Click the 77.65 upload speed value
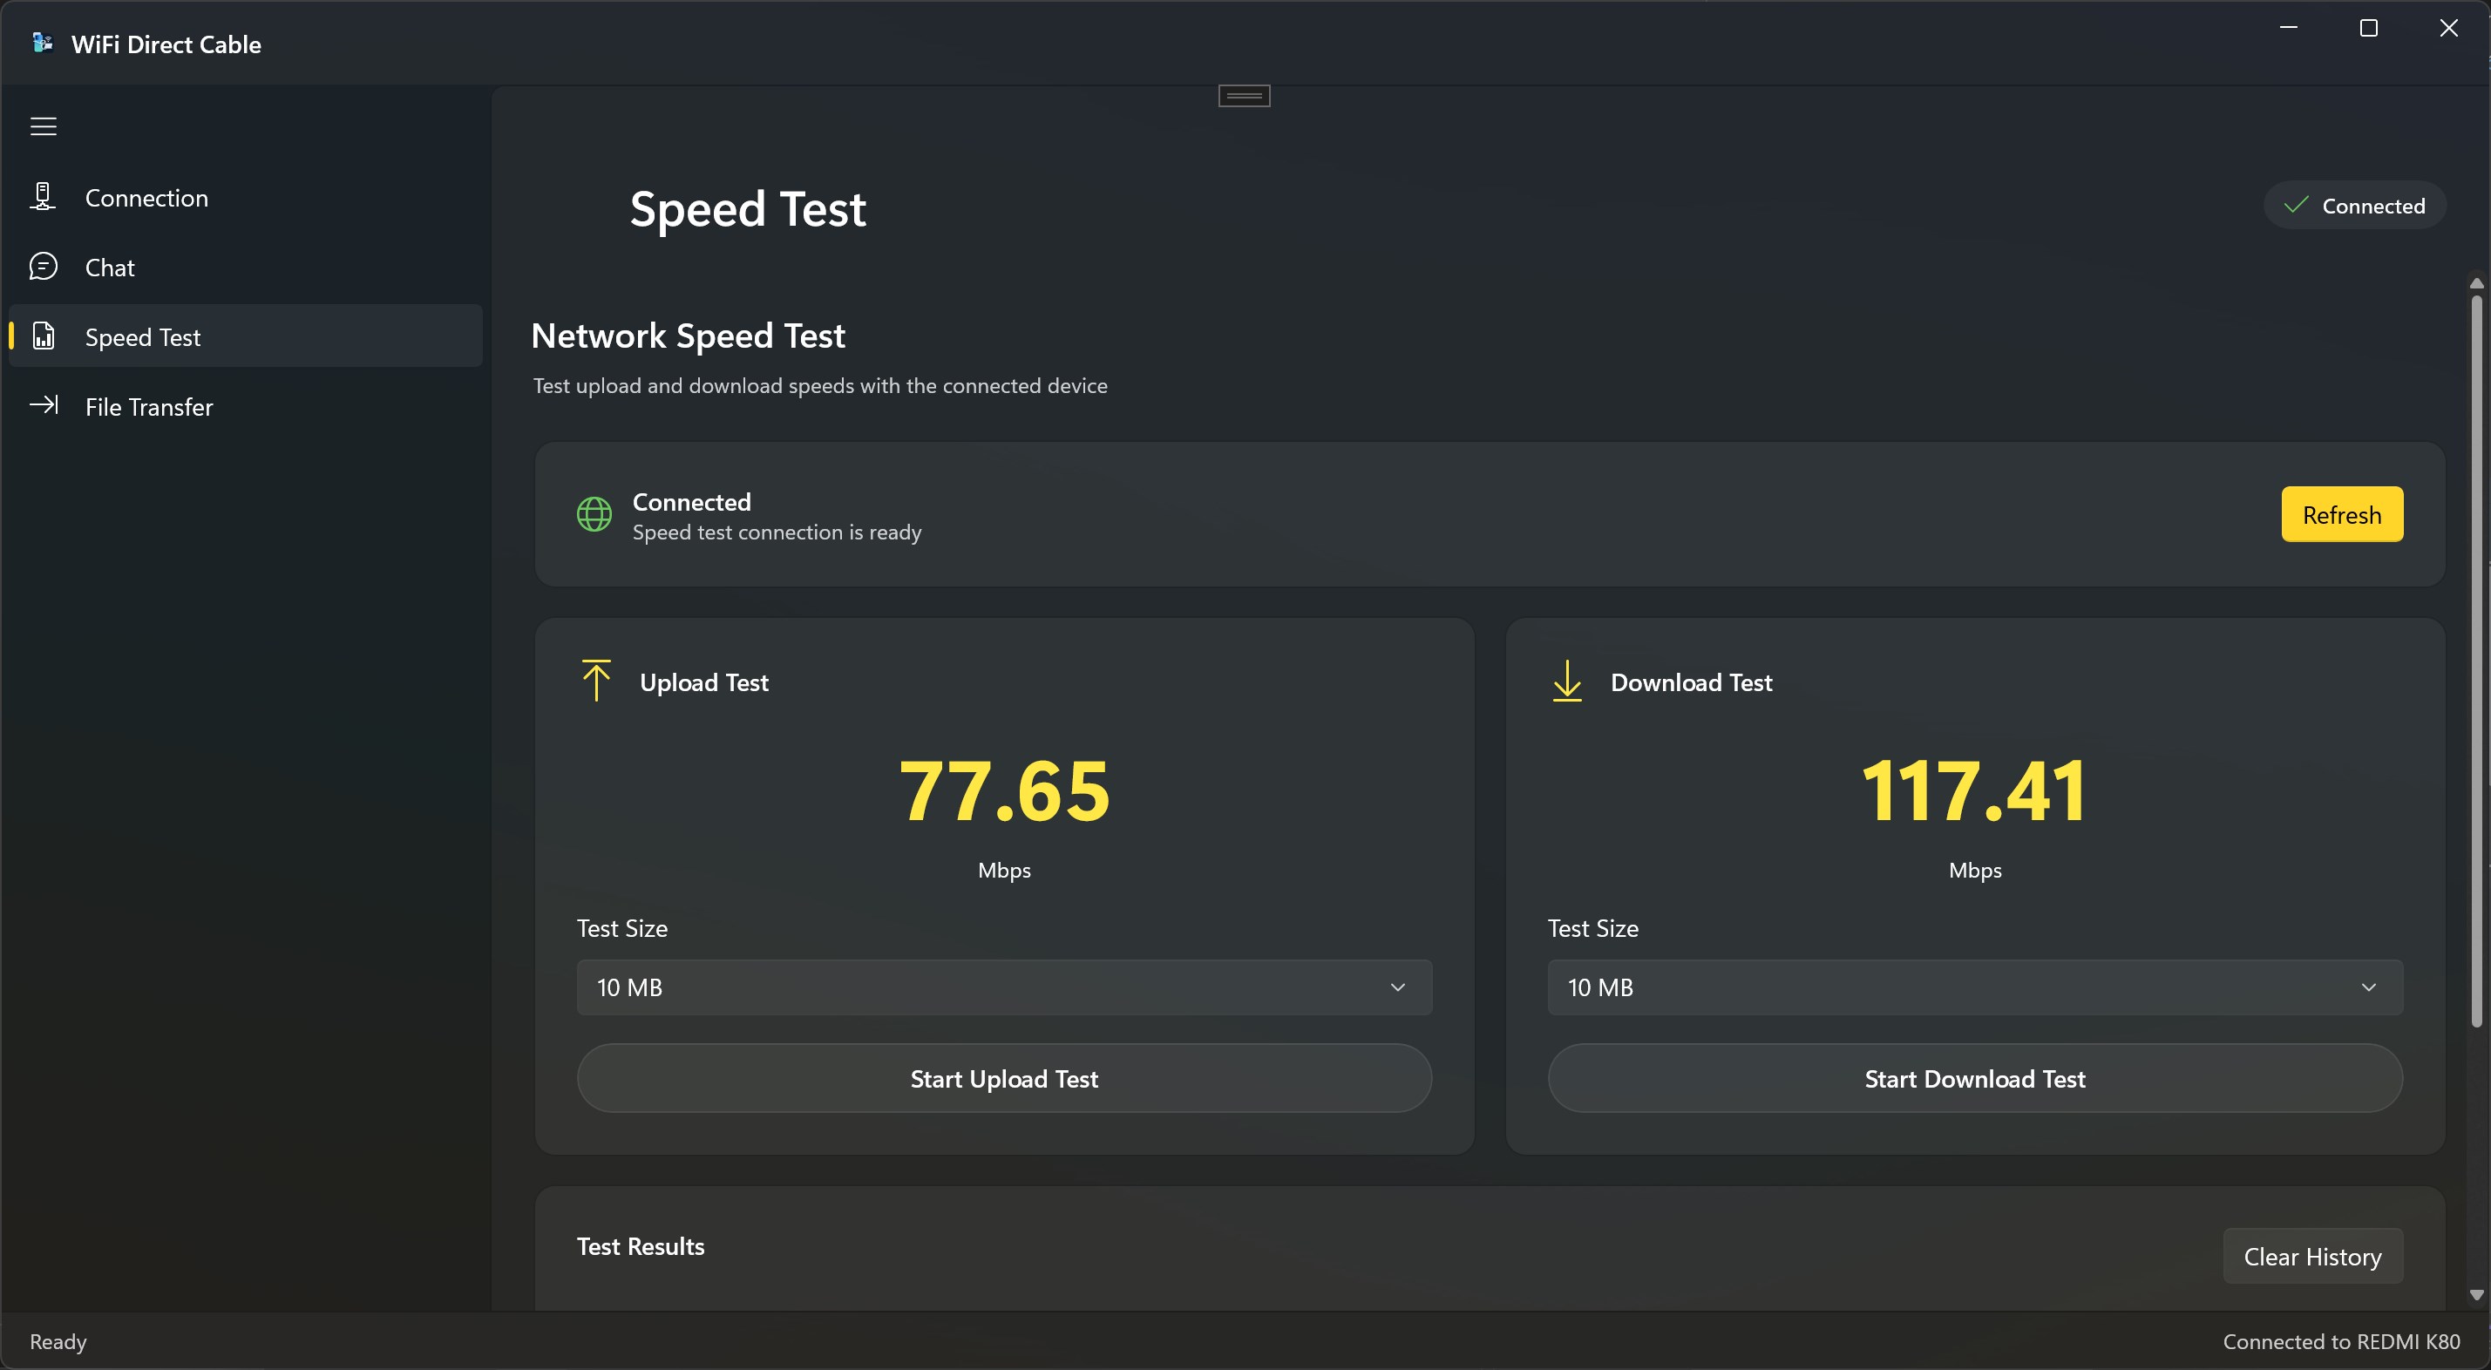Viewport: 2491px width, 1370px height. 1004,790
